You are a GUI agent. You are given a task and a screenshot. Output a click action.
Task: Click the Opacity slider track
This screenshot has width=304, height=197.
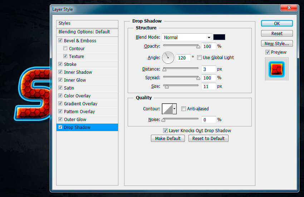[181, 46]
